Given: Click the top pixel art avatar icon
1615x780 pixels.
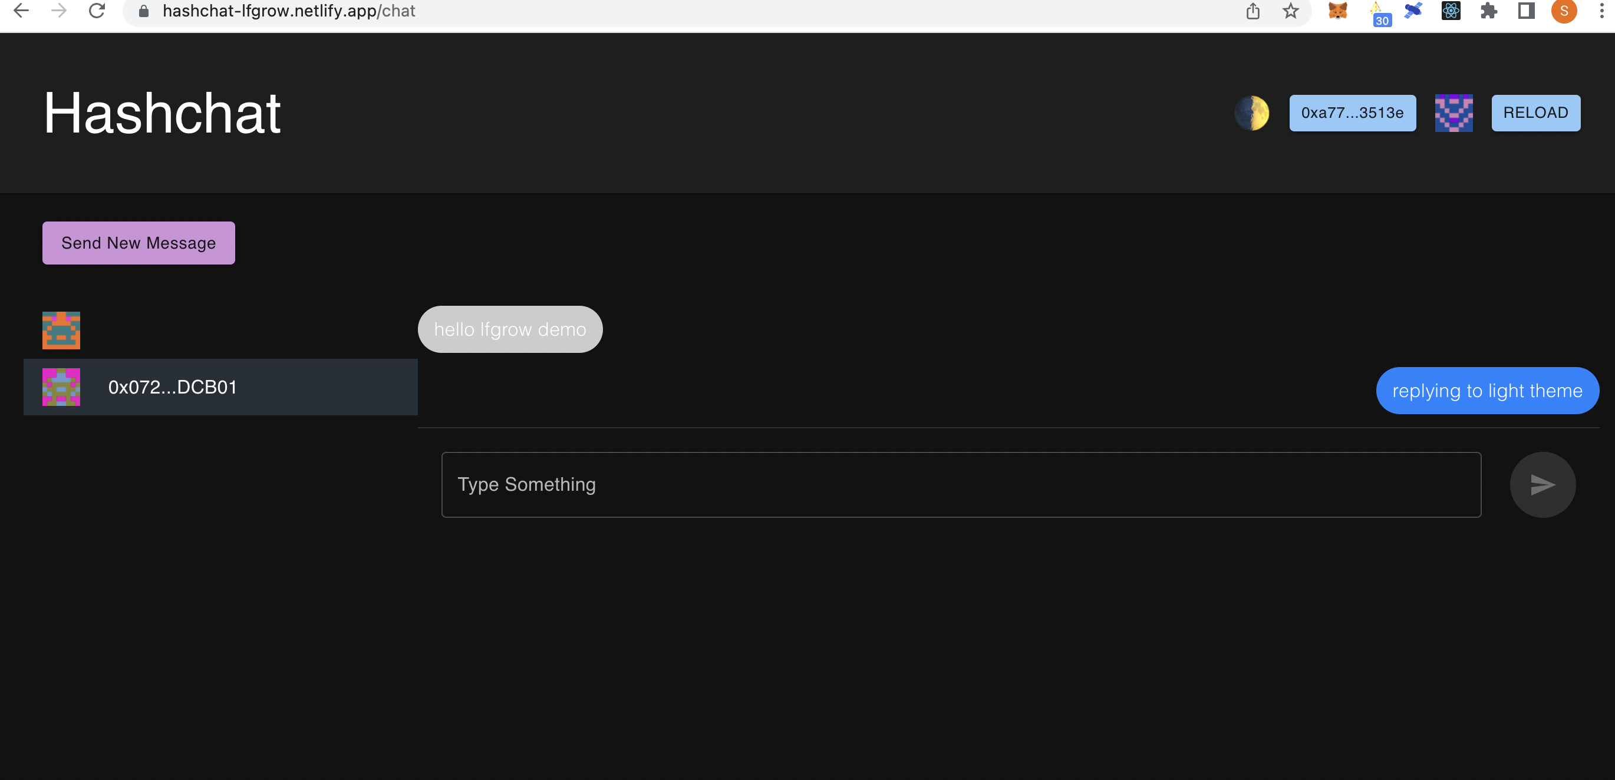Looking at the screenshot, I should (x=61, y=329).
